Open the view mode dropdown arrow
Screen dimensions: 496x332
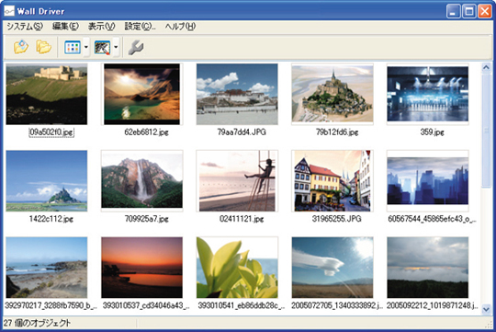click(86, 47)
